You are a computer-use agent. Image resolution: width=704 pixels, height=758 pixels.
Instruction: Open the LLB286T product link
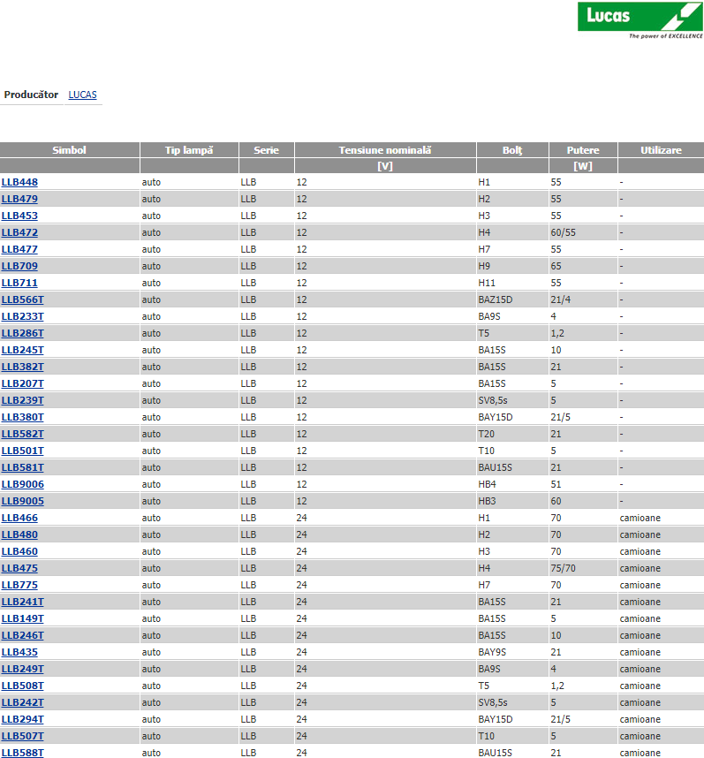[x=22, y=333]
